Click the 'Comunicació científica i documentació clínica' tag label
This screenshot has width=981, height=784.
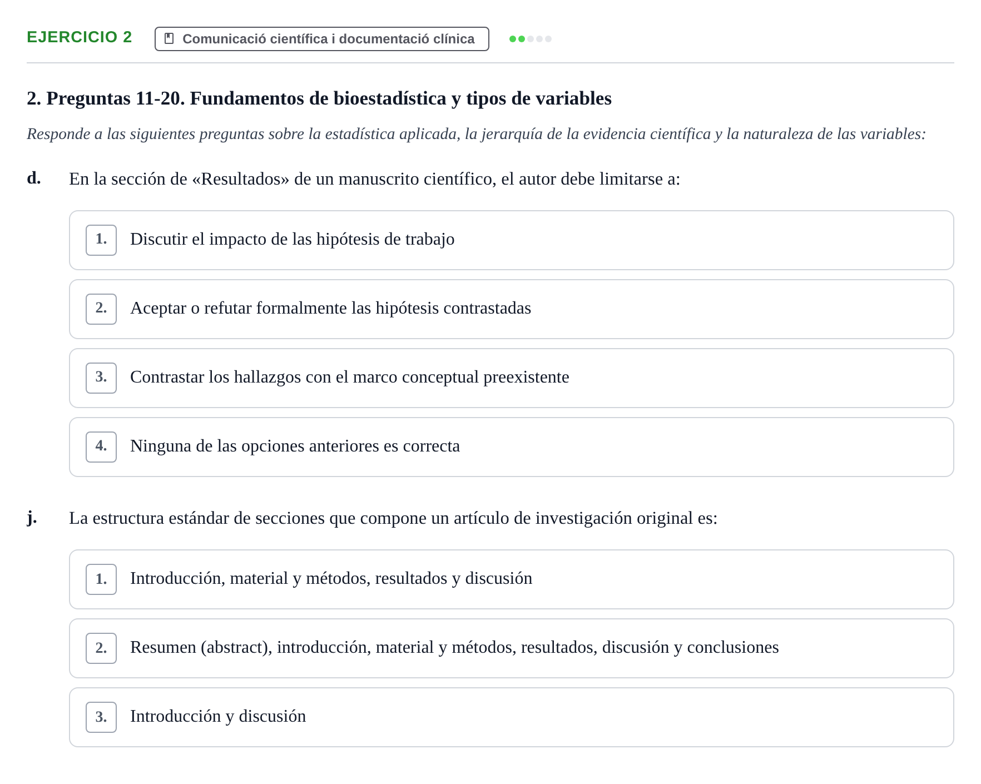click(x=322, y=39)
